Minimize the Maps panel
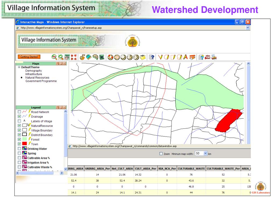 57,63
